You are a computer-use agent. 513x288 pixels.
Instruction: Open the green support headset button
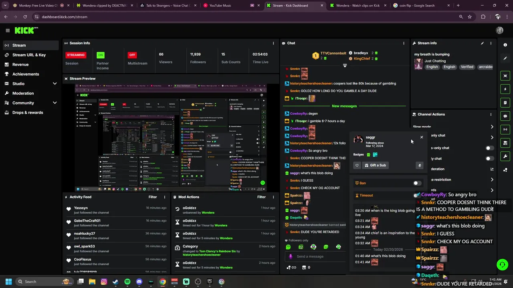(502, 264)
